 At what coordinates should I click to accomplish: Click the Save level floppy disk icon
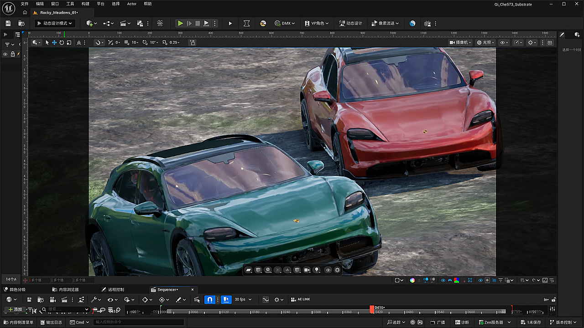8,23
